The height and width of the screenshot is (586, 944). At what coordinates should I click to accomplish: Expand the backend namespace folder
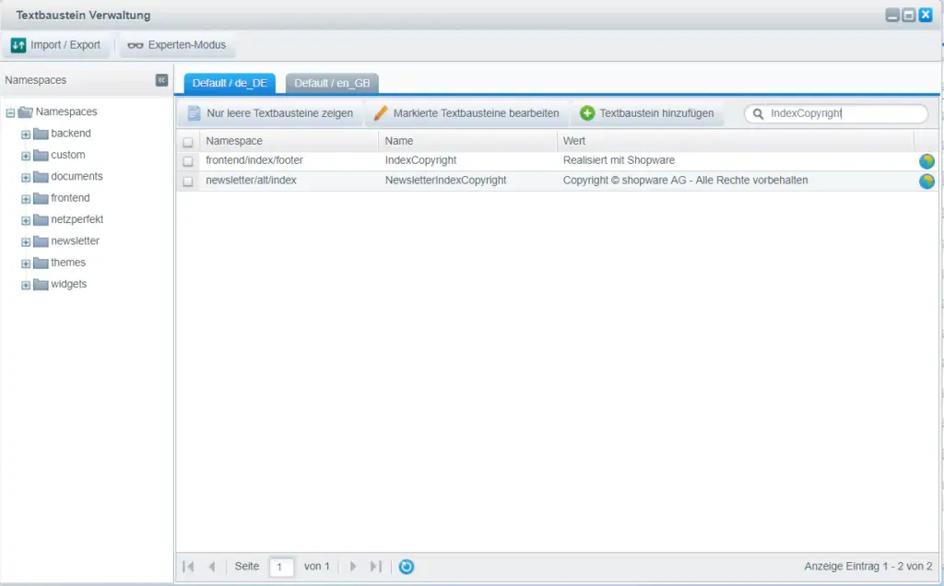pyautogui.click(x=26, y=134)
